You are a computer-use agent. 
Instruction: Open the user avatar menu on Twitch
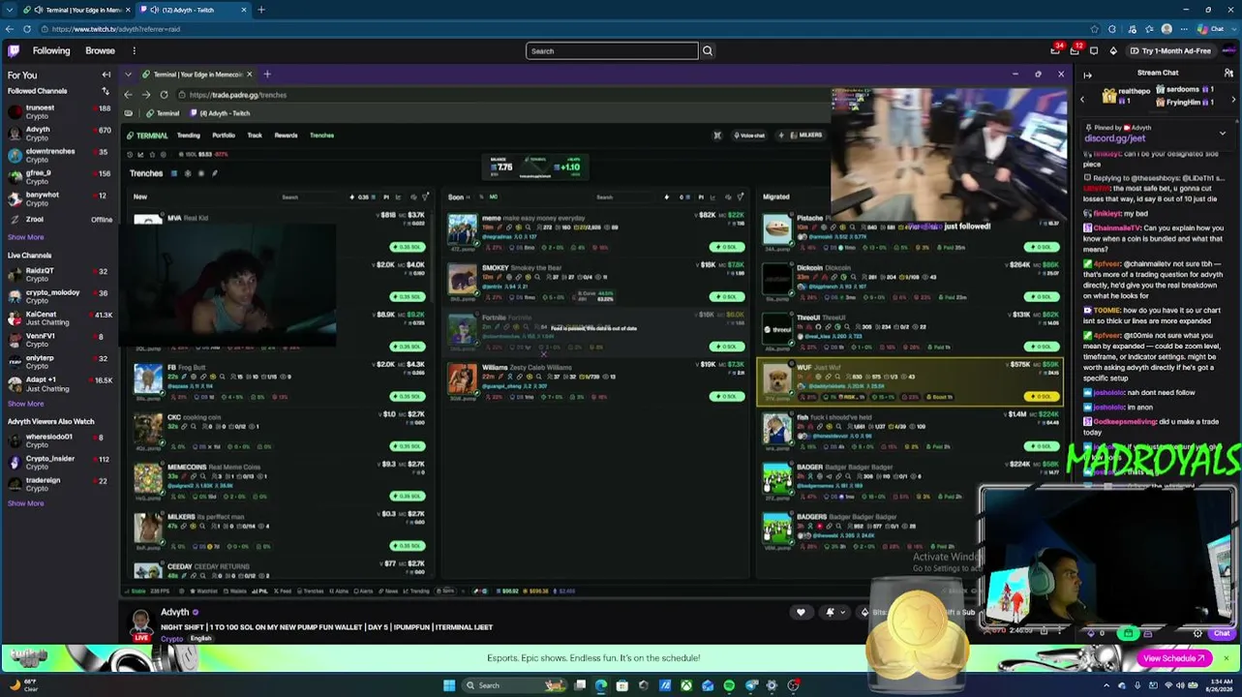pyautogui.click(x=1227, y=50)
